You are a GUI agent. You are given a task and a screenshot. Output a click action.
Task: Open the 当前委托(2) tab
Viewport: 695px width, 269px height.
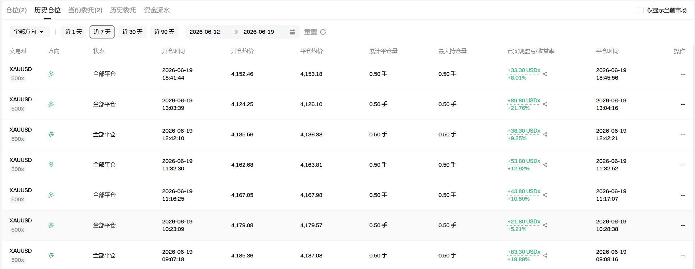85,10
